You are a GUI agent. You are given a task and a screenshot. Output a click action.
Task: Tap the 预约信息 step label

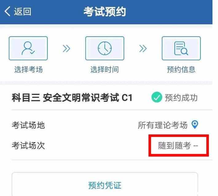tap(181, 70)
